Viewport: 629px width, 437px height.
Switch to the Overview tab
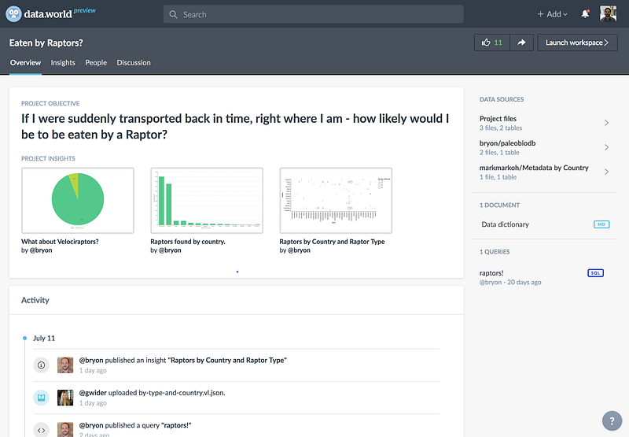[x=25, y=63]
